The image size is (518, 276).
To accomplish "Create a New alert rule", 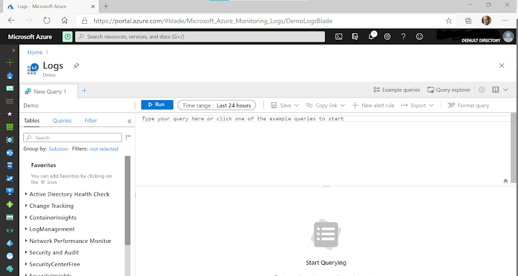I will tap(373, 105).
